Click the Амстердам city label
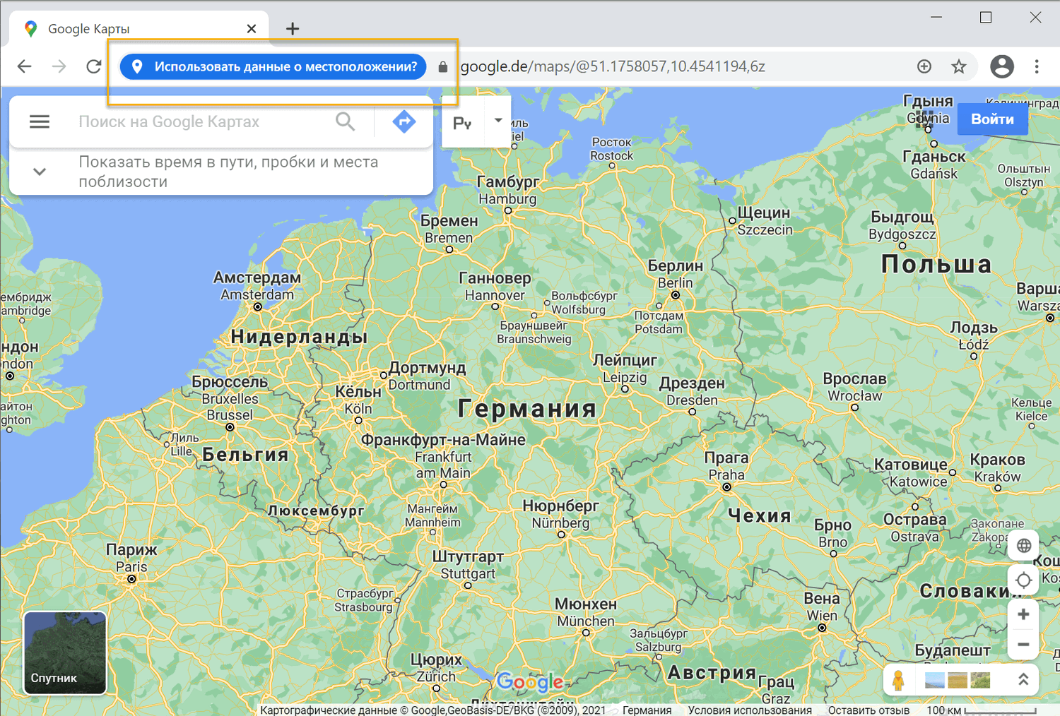 257,278
